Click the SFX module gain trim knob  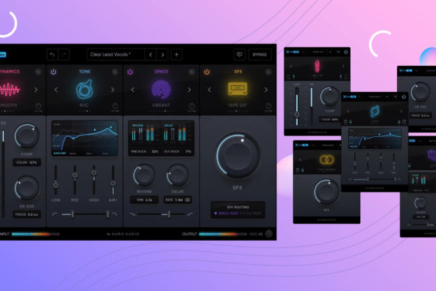click(x=268, y=106)
